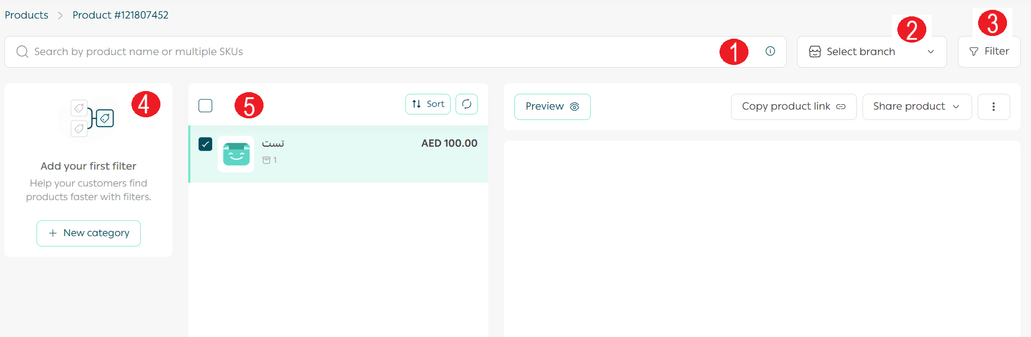1031x337 pixels.
Task: Open the Sort options
Action: [428, 104]
